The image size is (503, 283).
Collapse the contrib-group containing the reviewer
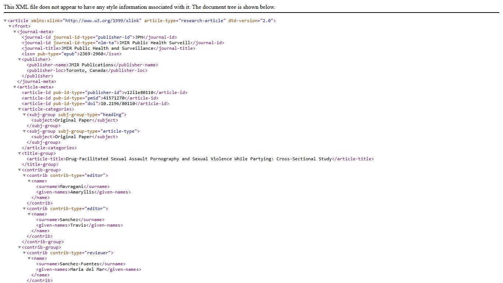tap(20, 248)
